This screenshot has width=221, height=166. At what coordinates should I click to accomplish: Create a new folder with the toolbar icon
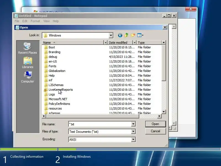pos(133,35)
